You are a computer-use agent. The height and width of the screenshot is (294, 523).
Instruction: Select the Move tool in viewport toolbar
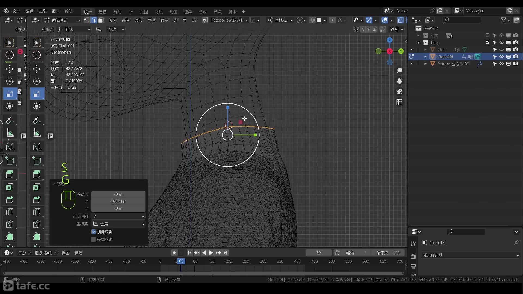tap(37, 69)
